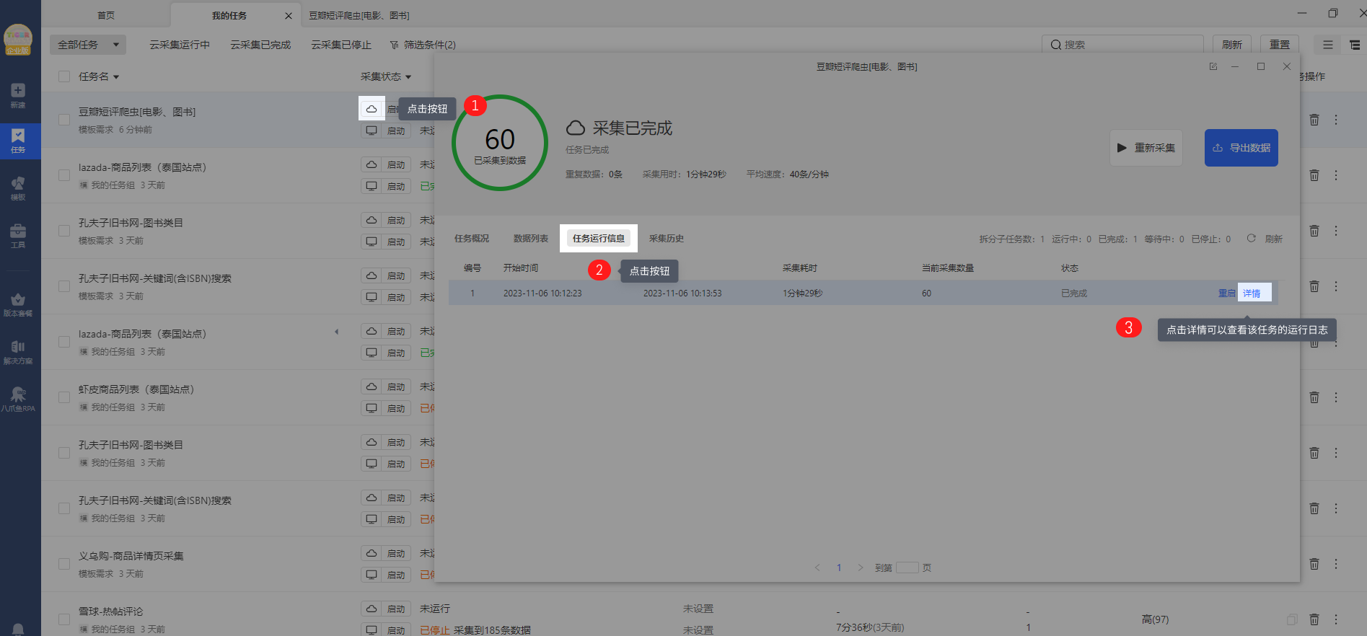The image size is (1367, 636).
Task: Select the 云采集已完成 filter
Action: pyautogui.click(x=260, y=45)
